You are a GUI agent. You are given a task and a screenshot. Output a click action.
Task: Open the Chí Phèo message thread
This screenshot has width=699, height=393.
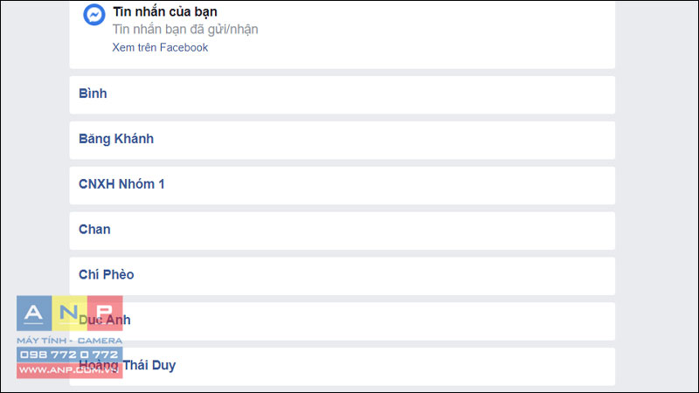click(x=342, y=276)
